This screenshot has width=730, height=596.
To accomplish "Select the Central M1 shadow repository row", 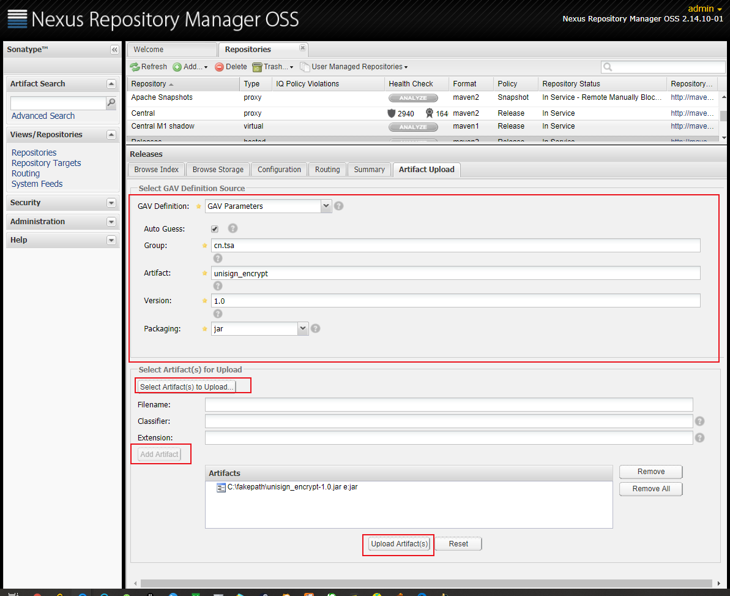I will pos(423,127).
